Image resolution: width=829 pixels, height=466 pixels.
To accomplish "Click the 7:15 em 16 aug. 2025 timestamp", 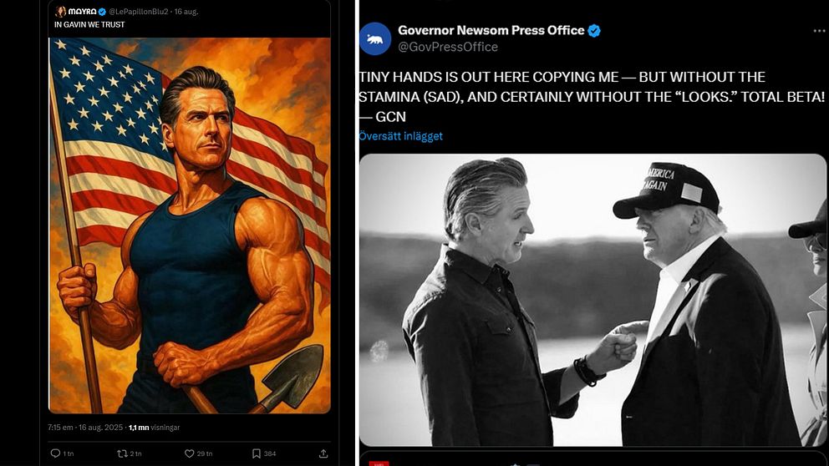I will coord(84,427).
